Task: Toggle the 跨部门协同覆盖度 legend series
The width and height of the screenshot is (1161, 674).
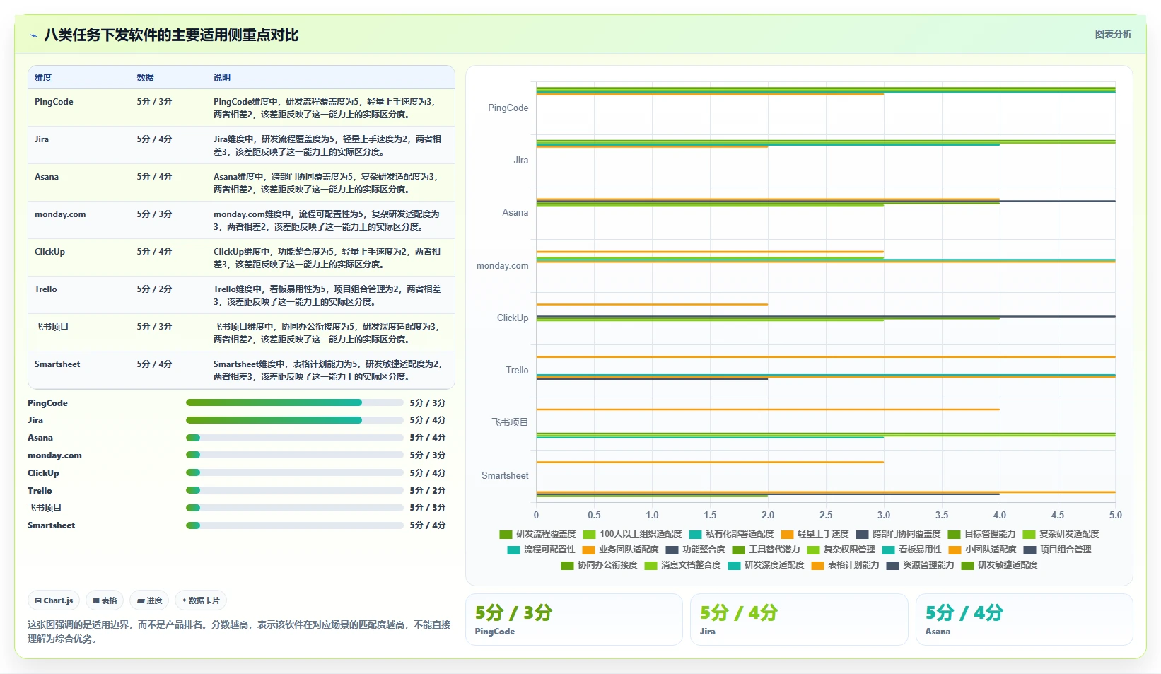Action: click(x=898, y=534)
